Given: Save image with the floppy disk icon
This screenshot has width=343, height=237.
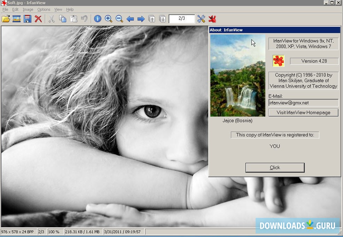Looking at the screenshot, I should pos(28,19).
